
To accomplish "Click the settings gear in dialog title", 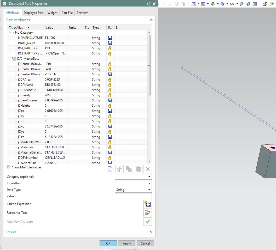I will [4, 3].
